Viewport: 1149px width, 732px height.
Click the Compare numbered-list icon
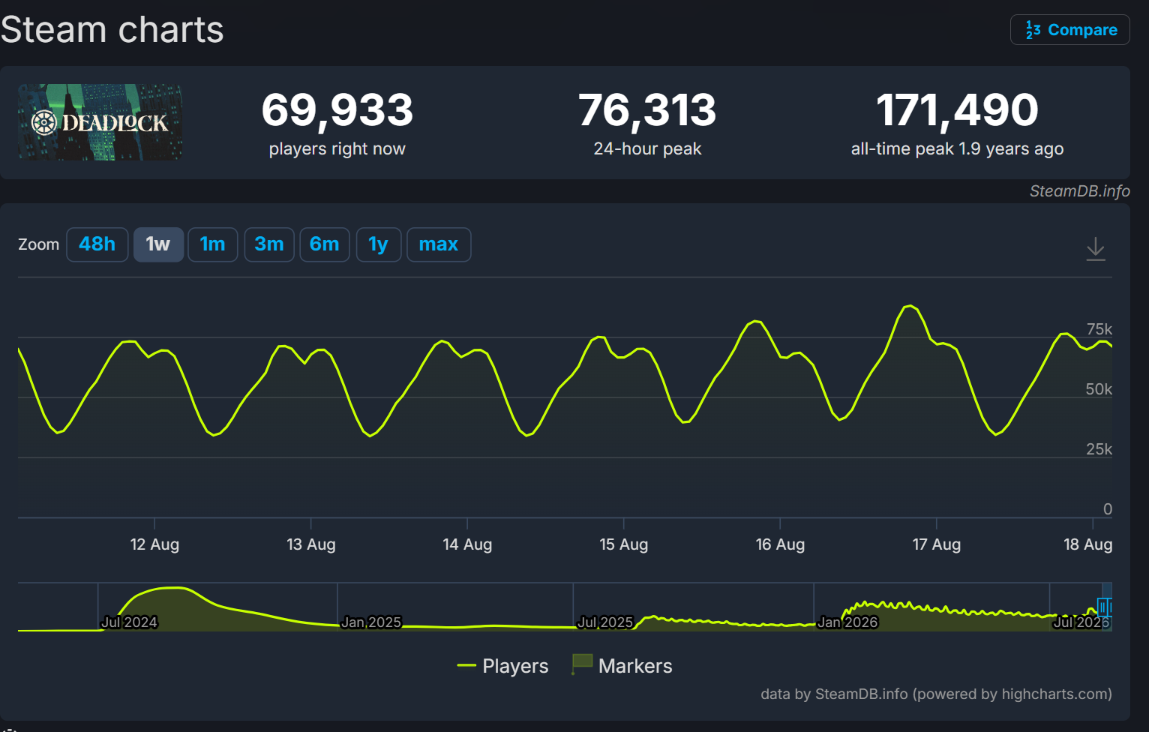tap(1033, 30)
